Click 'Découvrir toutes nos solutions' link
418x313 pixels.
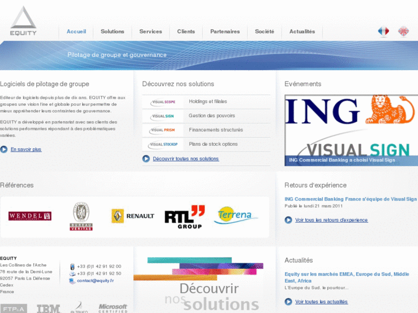(x=186, y=159)
